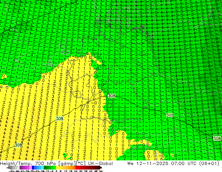Select the dark maroon right arrow end of colorbar
Image resolution: width=222 pixels, height=172 pixels.
click(100, 168)
